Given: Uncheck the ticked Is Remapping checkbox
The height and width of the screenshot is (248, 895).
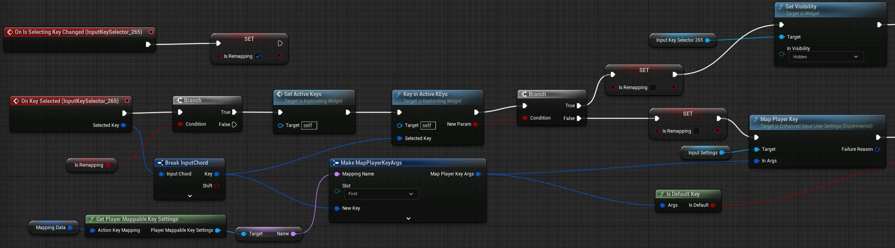Looking at the screenshot, I should pyautogui.click(x=258, y=56).
